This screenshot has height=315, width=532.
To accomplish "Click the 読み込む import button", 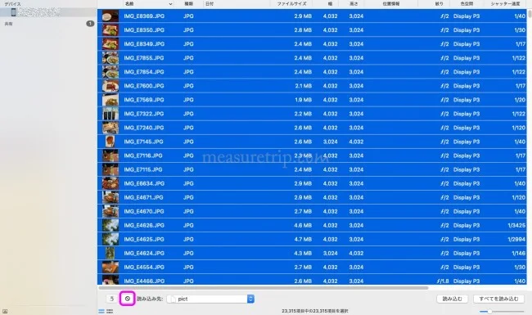I will point(453,299).
